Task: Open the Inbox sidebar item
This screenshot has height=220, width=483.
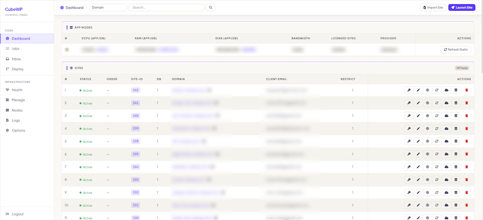Action: point(27,59)
